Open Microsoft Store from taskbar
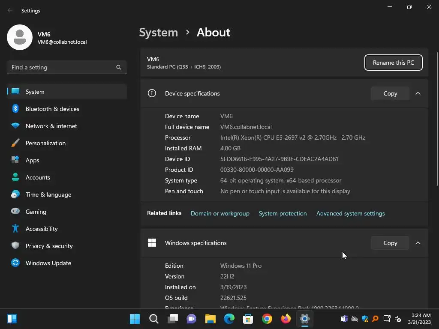 coord(248,319)
